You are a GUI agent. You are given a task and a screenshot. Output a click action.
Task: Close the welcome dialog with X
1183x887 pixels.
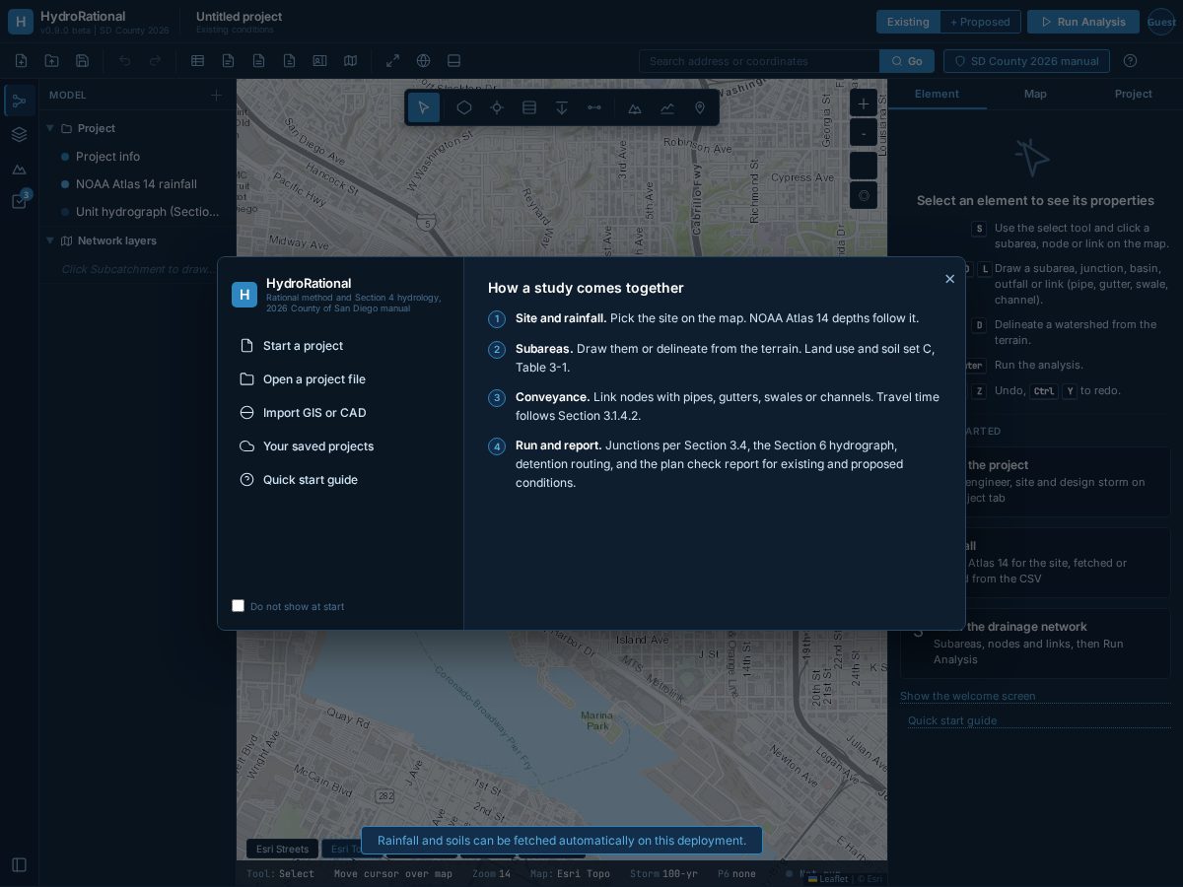[950, 279]
